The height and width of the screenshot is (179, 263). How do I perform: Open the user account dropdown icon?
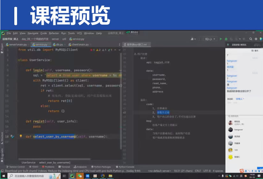click(193, 39)
